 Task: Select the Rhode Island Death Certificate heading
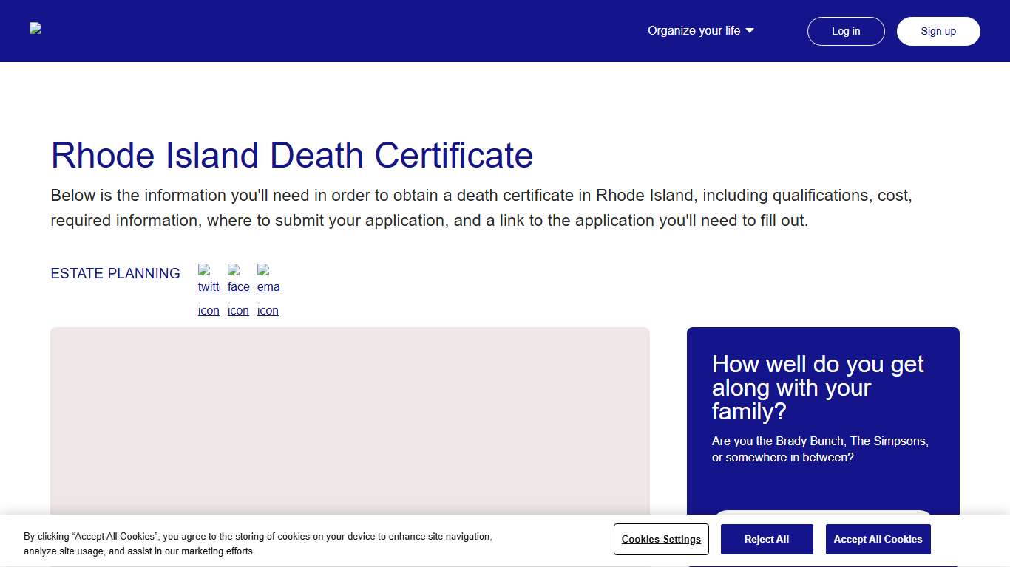click(291, 156)
